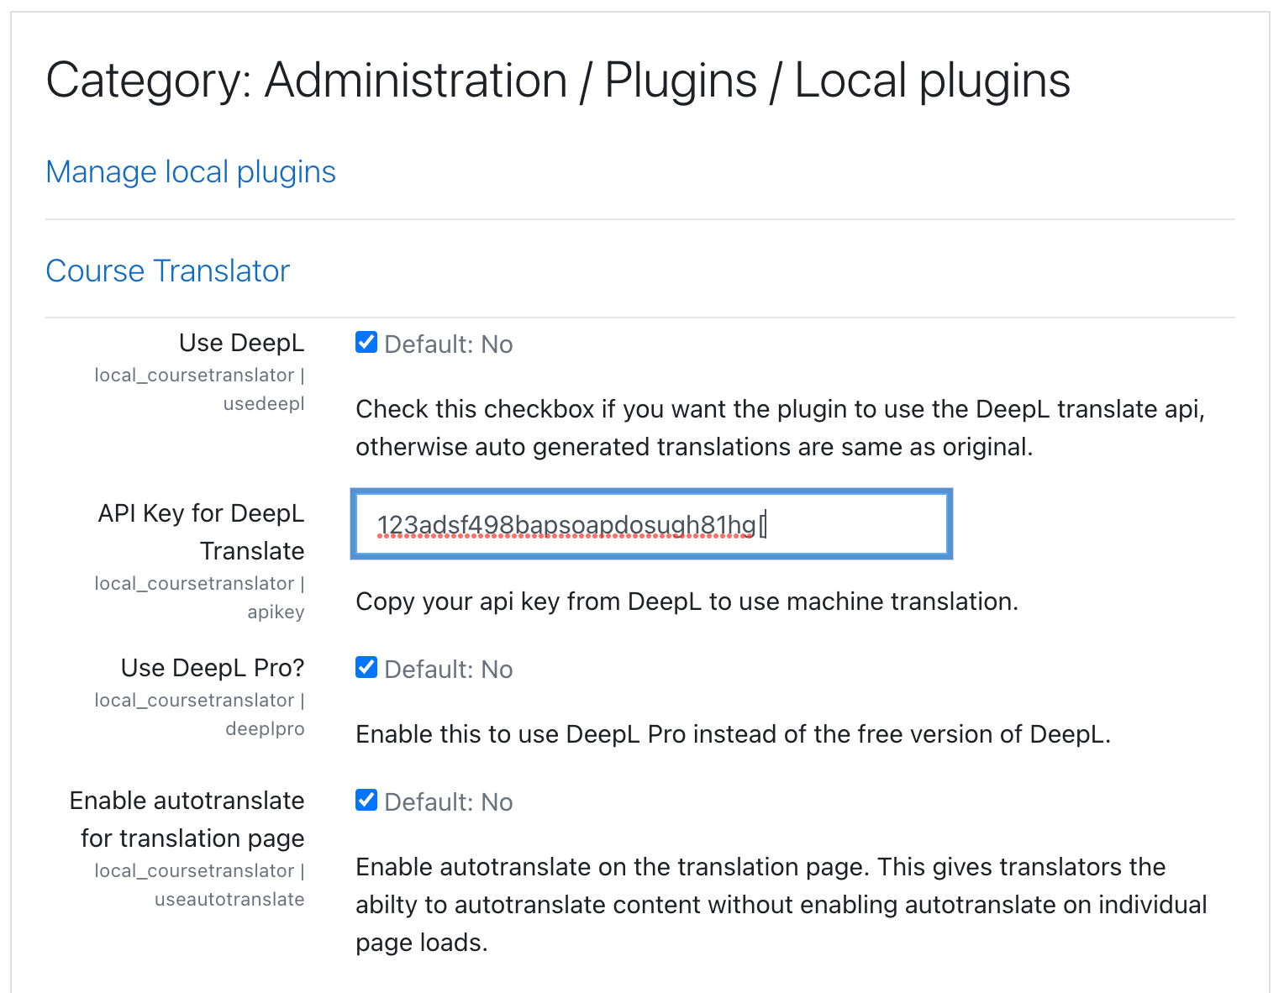Click the 'local_coursetranslator | deeplpro' identifier

(x=200, y=714)
